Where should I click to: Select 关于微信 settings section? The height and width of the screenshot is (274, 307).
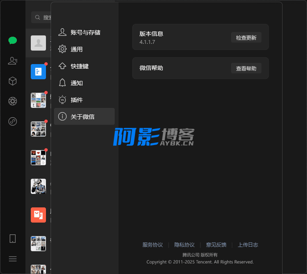(x=84, y=117)
